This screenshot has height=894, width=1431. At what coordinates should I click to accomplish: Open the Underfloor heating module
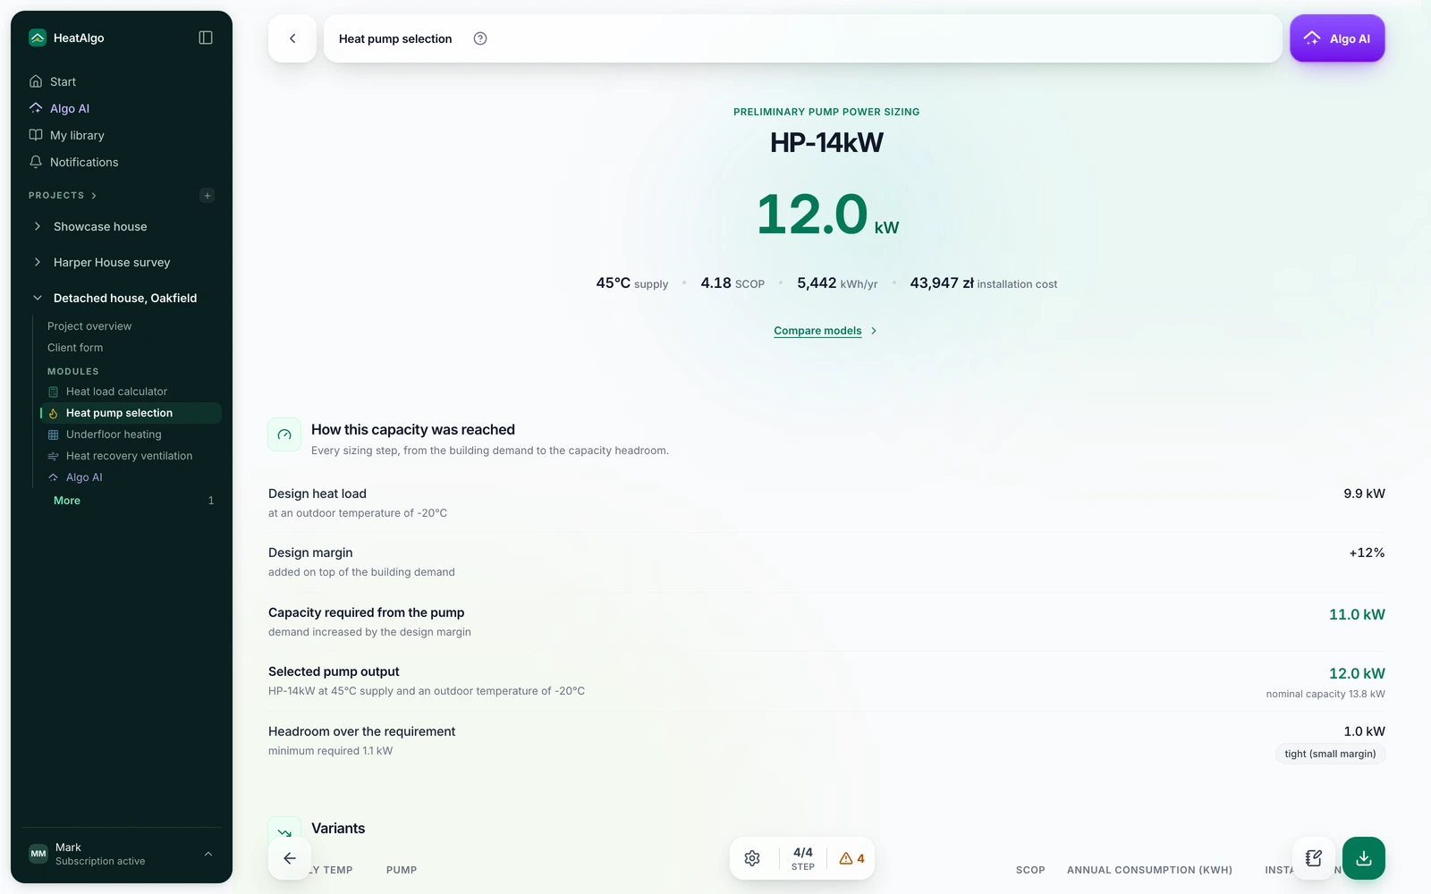(x=131, y=434)
